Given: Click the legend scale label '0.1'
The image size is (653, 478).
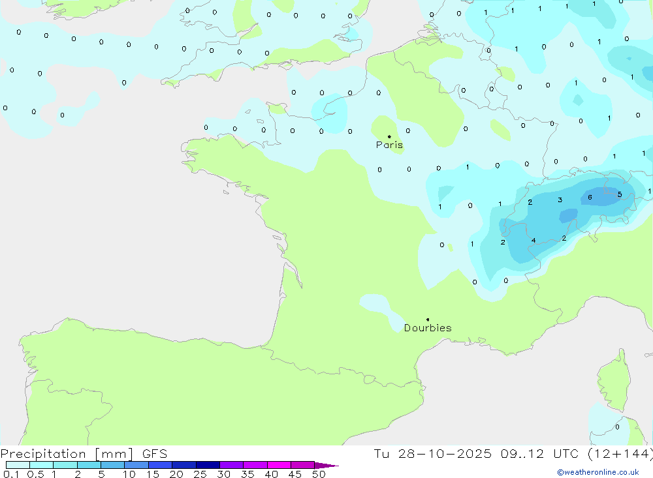Looking at the screenshot, I should tap(11, 474).
